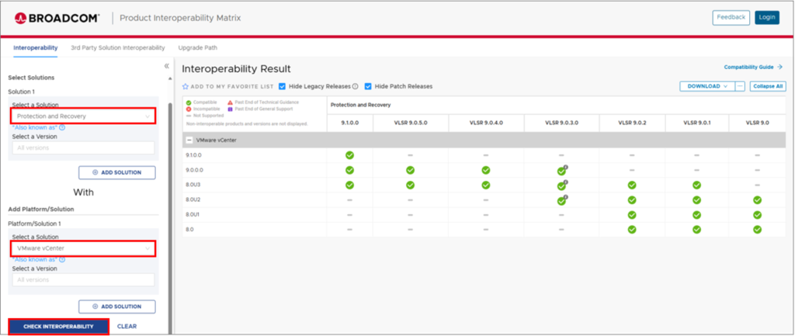The width and height of the screenshot is (795, 336).
Task: Click compatible check for vCenter 9.0.0.0 under 9.1.0.0
Action: [x=349, y=170]
